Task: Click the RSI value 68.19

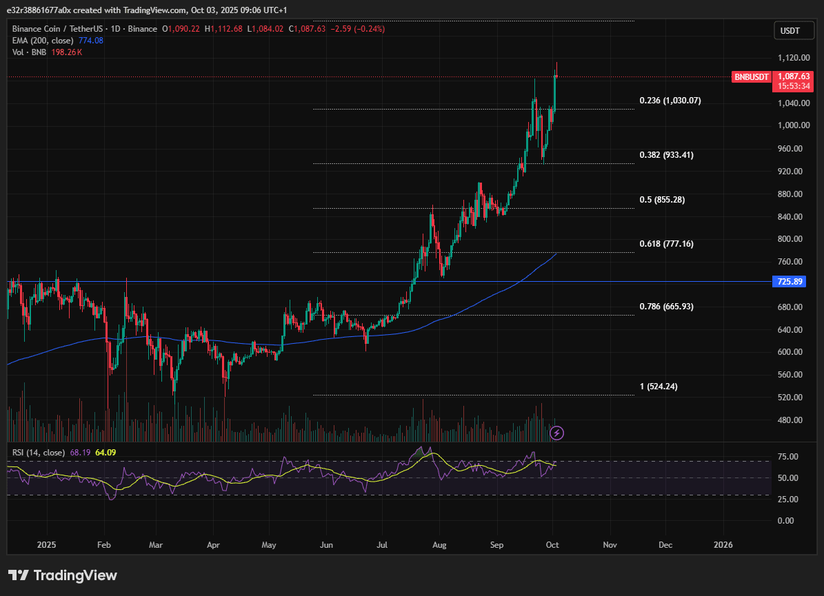Action: tap(80, 453)
